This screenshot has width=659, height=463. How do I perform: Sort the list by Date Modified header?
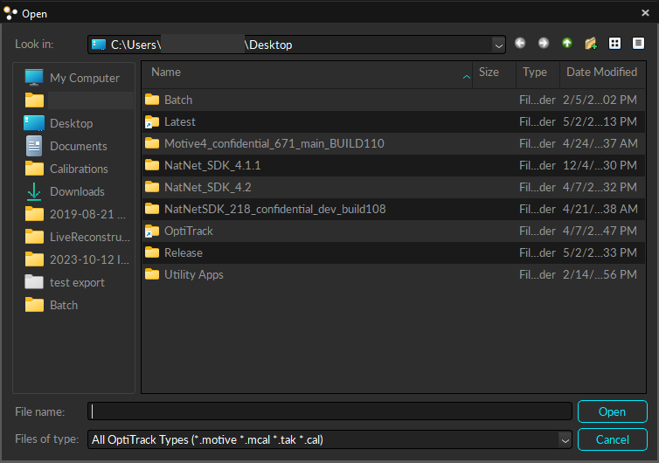[x=601, y=73]
